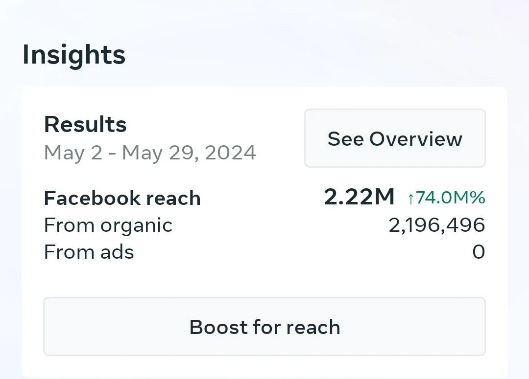Click the percent sign in growth indicator
This screenshot has height=379, width=529.
point(478,198)
